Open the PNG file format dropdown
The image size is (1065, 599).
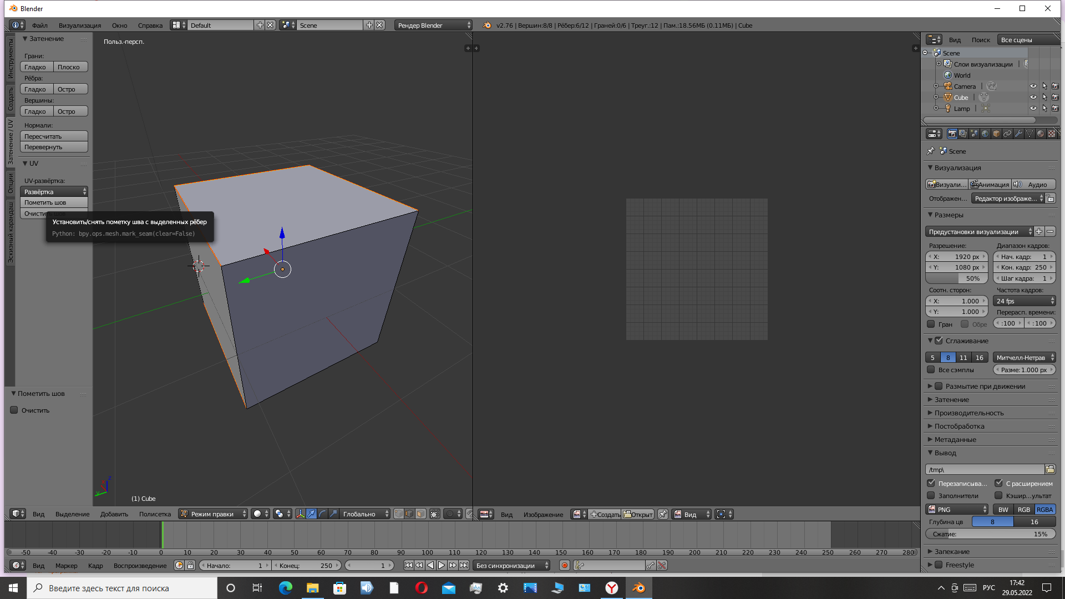(957, 509)
